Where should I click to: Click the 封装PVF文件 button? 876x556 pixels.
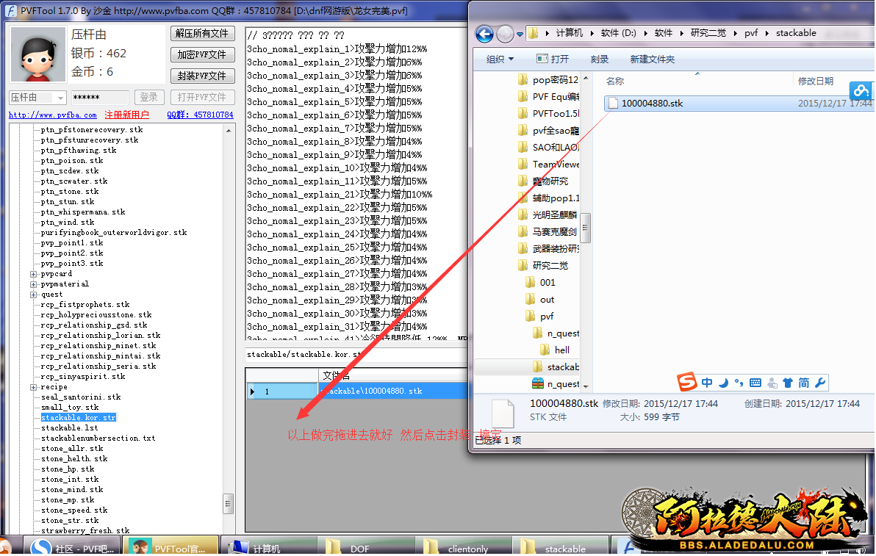[x=202, y=76]
